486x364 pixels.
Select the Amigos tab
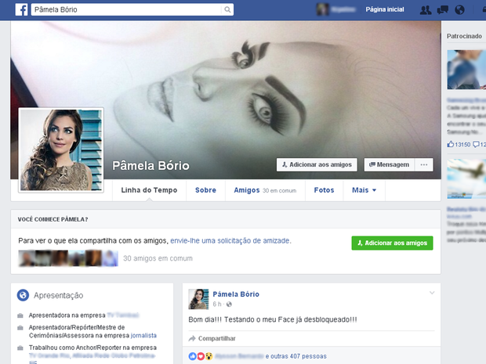pyautogui.click(x=247, y=190)
